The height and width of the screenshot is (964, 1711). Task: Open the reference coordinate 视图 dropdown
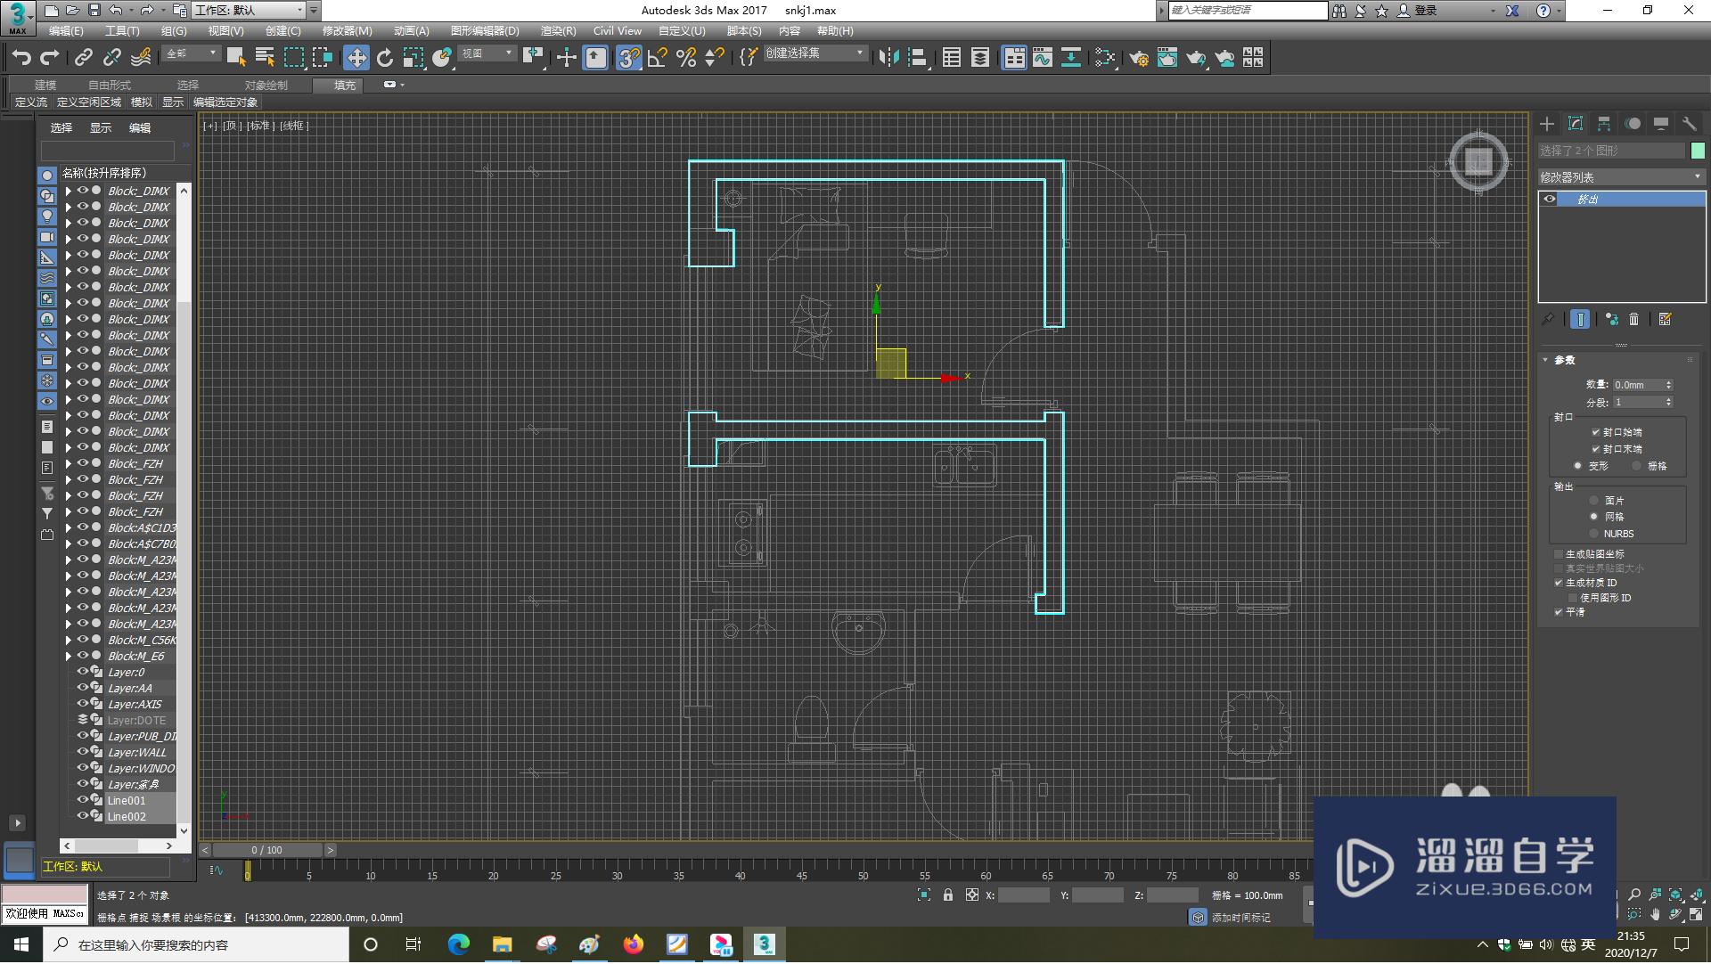pos(487,53)
